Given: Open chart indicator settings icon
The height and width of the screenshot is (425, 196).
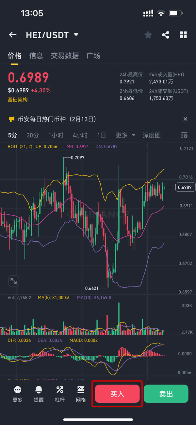Looking at the screenshot, I should 184,135.
